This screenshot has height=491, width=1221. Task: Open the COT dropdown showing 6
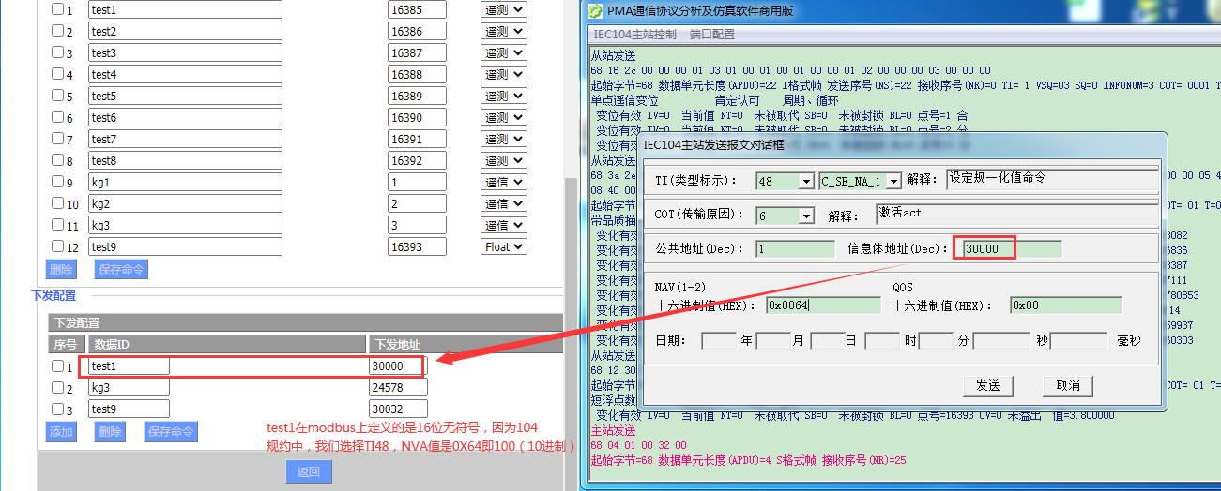click(805, 216)
